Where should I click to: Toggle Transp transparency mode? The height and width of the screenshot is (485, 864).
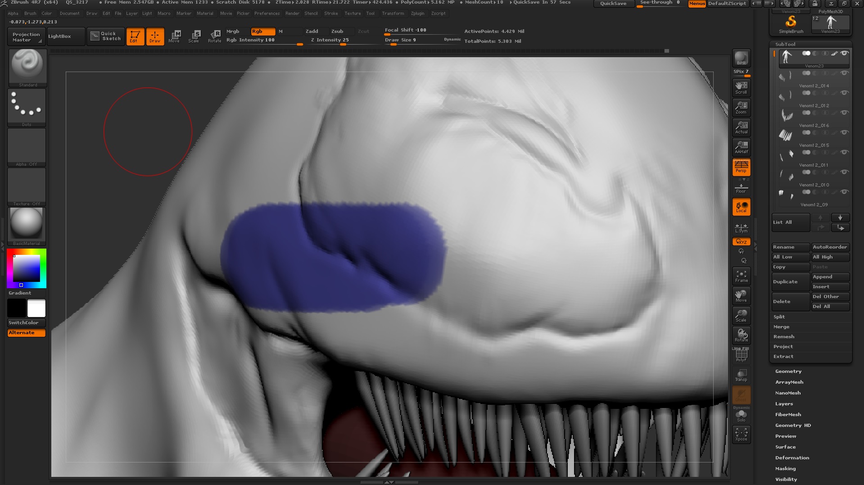tap(741, 375)
